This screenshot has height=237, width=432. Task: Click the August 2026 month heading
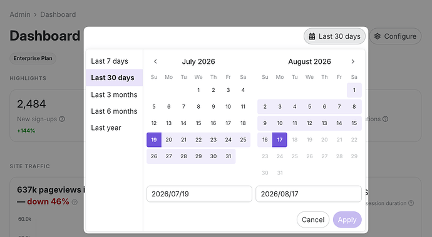tap(309, 61)
